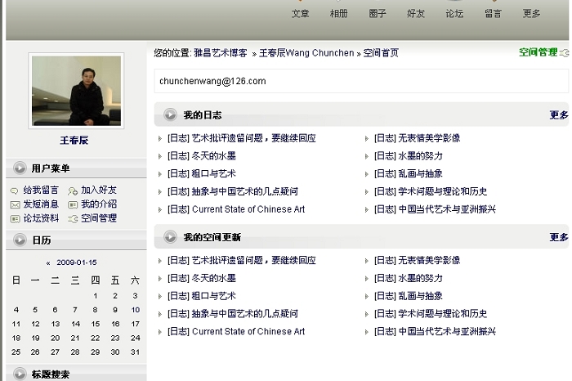Screen dimensions: 572x381
Task: Click the profile card icon beside 我的介绍
Action: coord(73,204)
